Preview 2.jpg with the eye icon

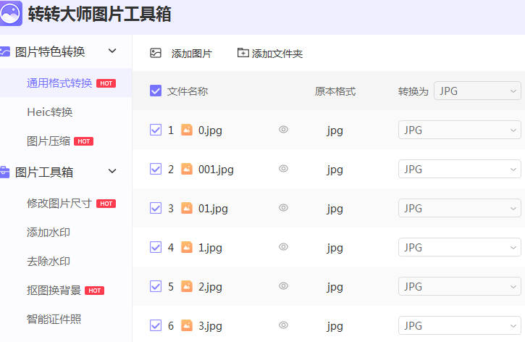pyautogui.click(x=284, y=286)
